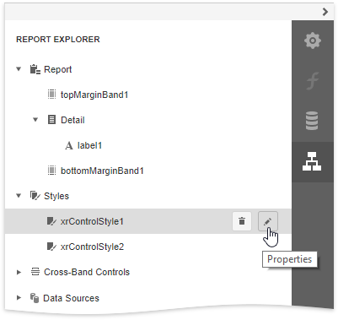Click the label1 text icon
Image resolution: width=338 pixels, height=320 pixels.
pos(69,145)
